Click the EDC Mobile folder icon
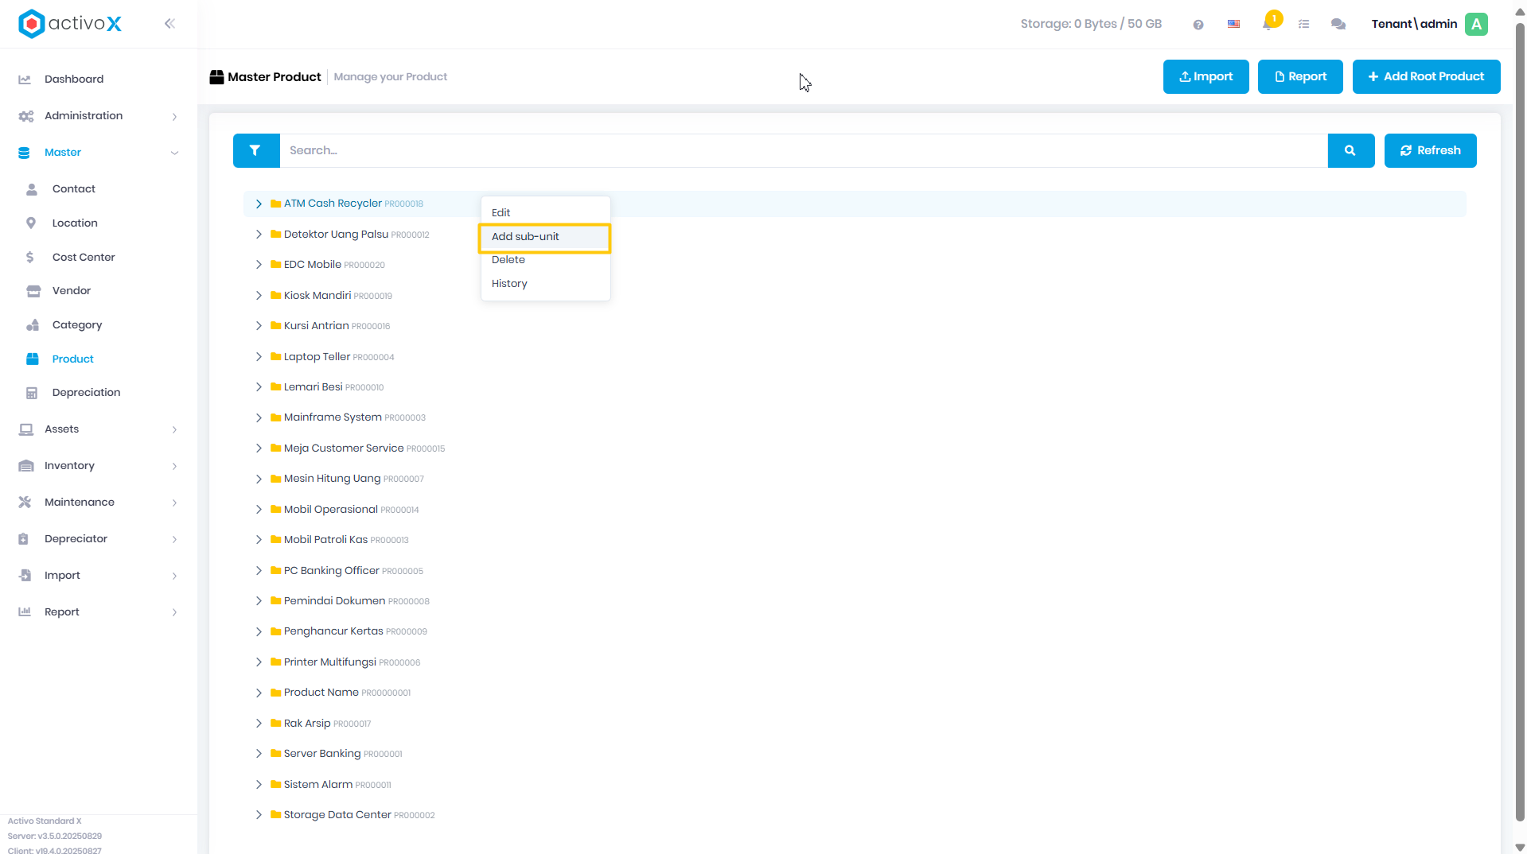Viewport: 1527px width, 854px height. tap(276, 265)
